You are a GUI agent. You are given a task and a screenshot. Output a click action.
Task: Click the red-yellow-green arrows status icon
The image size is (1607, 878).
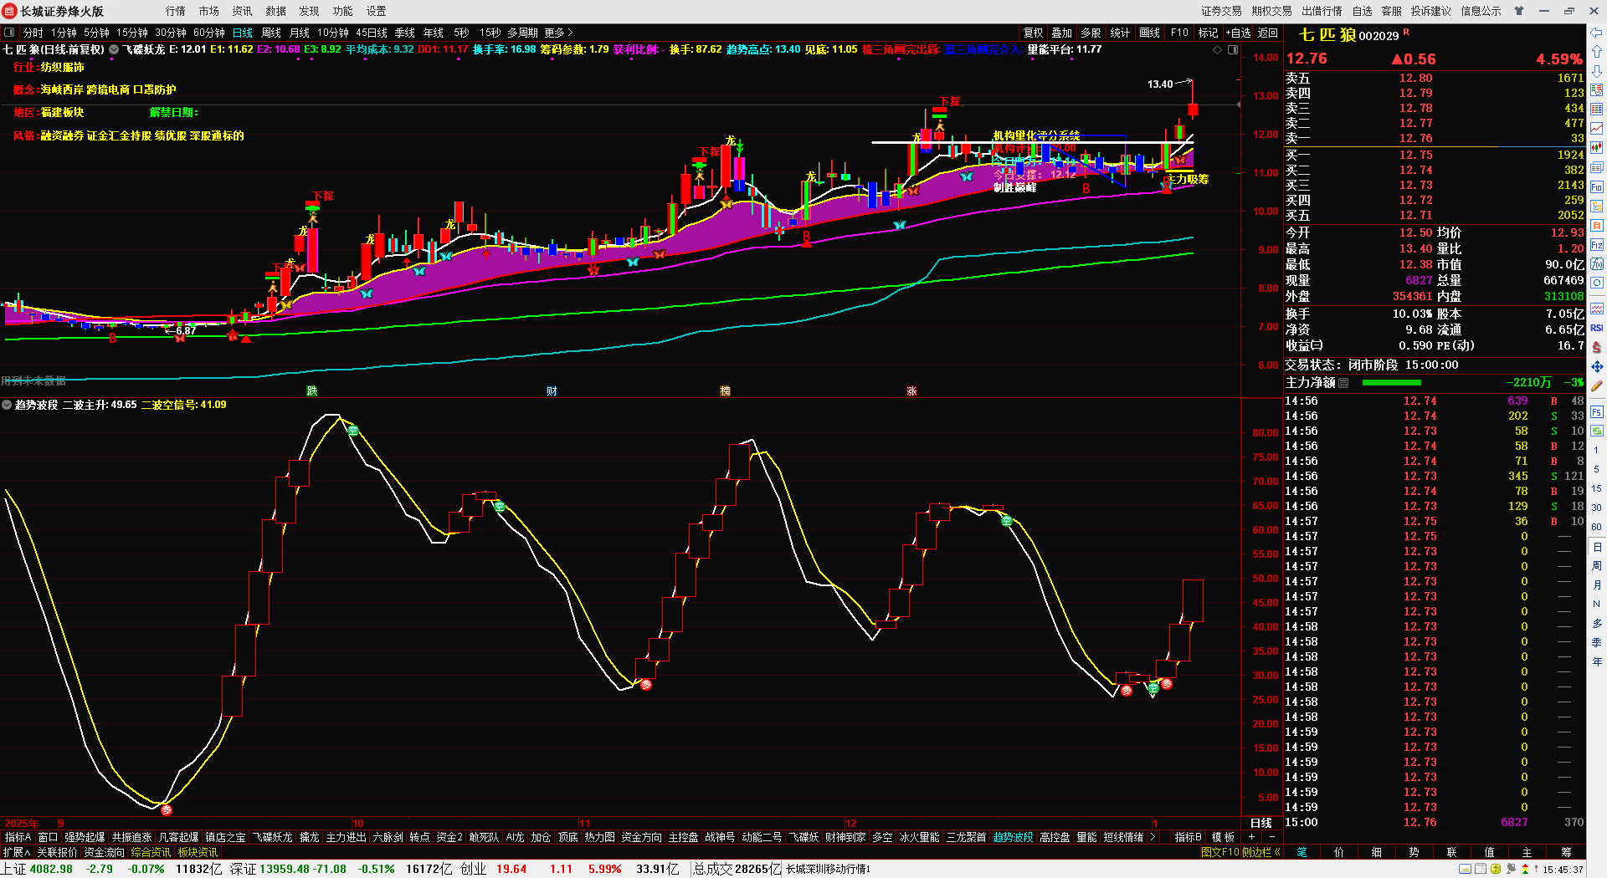coord(1526,870)
